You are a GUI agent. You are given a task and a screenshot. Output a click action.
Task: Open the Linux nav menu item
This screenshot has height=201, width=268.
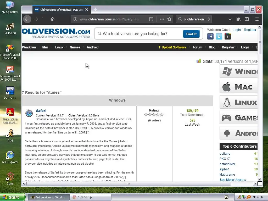(x=59, y=47)
